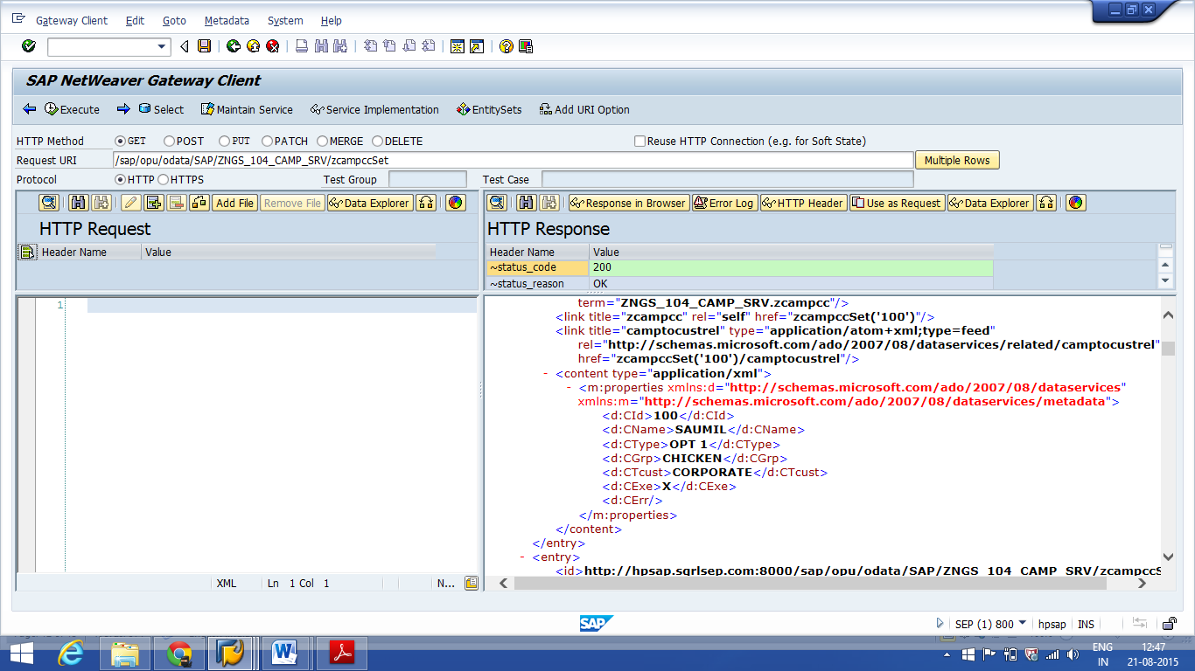Open the Goto menu
This screenshot has width=1195, height=671.
172,20
